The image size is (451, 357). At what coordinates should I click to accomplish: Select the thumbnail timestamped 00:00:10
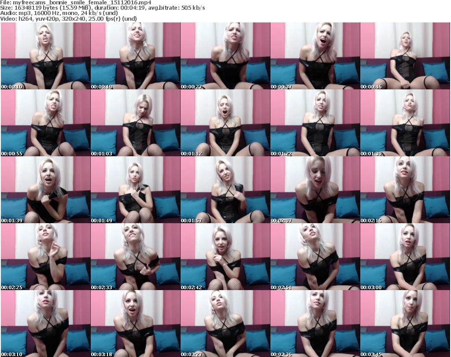point(45,56)
